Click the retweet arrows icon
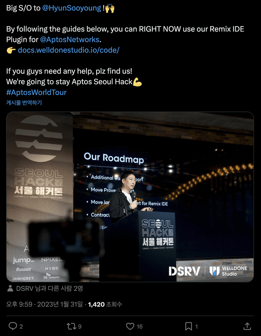This screenshot has width=261, height=336. tap(71, 326)
